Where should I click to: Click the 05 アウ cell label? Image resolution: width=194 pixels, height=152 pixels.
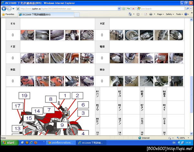pos(97,108)
